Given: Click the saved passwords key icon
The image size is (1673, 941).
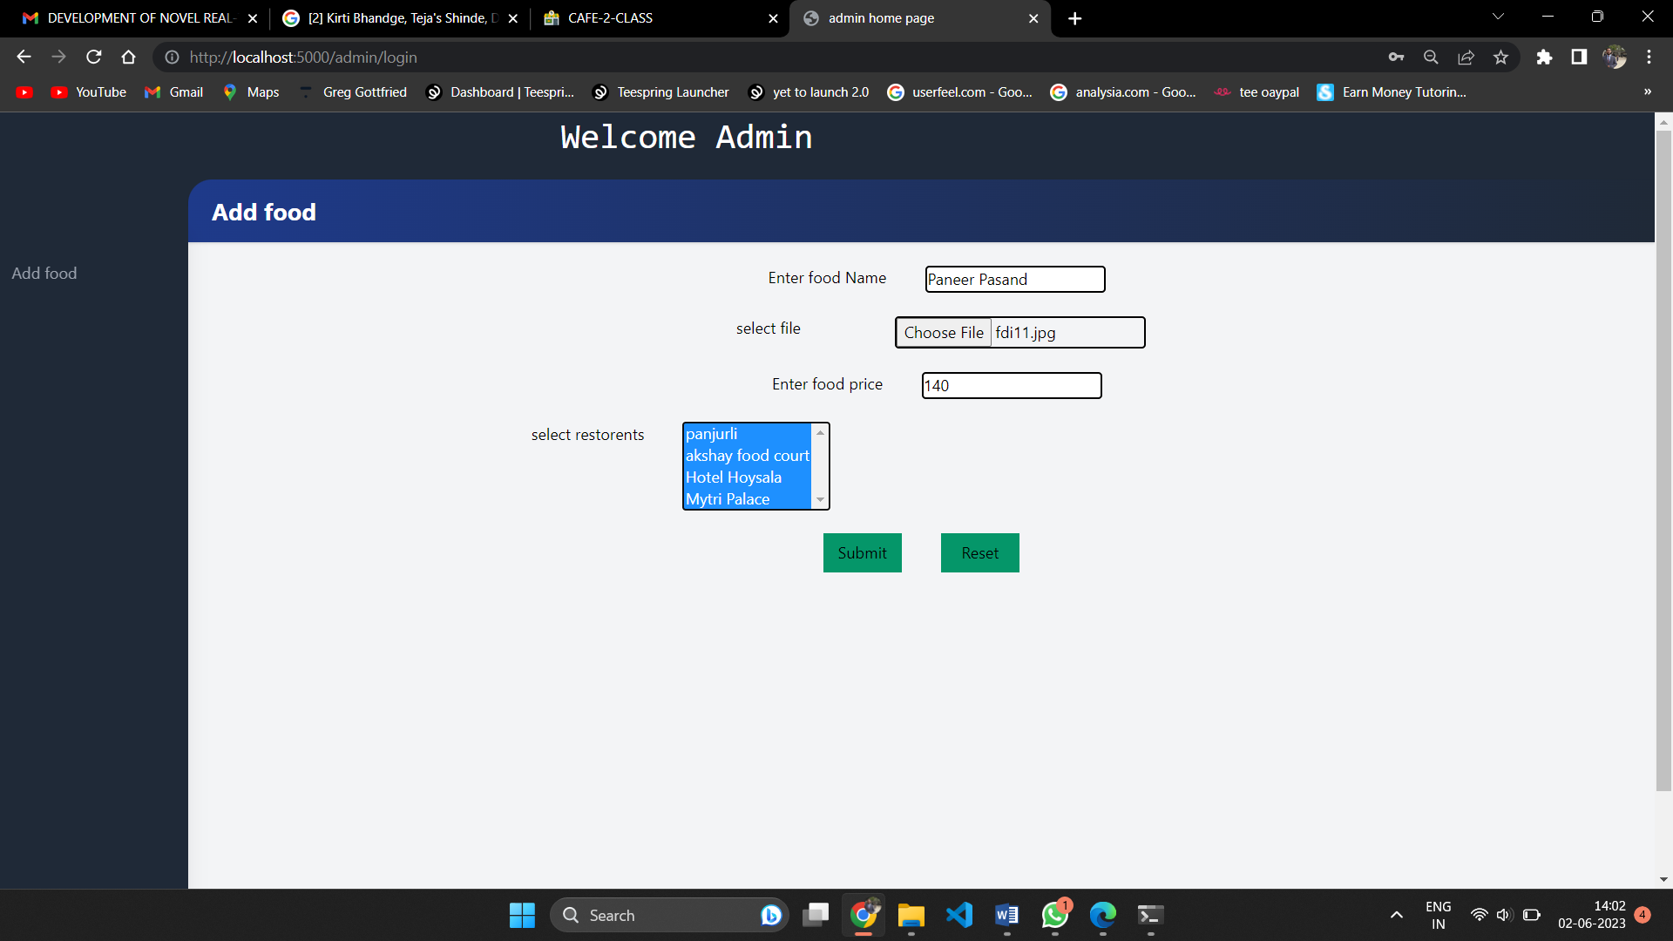Looking at the screenshot, I should [1396, 57].
